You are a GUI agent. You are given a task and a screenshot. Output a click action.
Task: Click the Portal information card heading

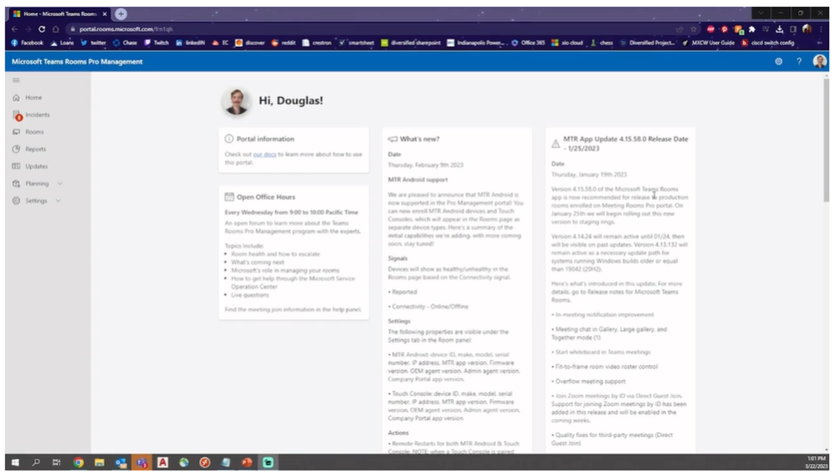point(265,139)
